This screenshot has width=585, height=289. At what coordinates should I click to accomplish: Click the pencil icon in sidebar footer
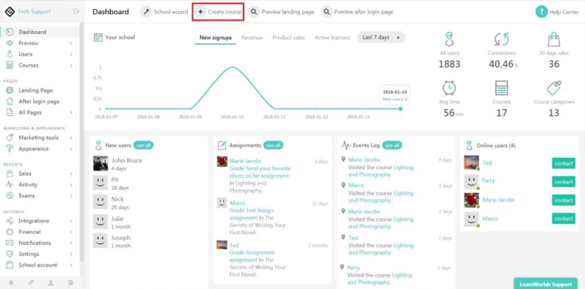31,283
